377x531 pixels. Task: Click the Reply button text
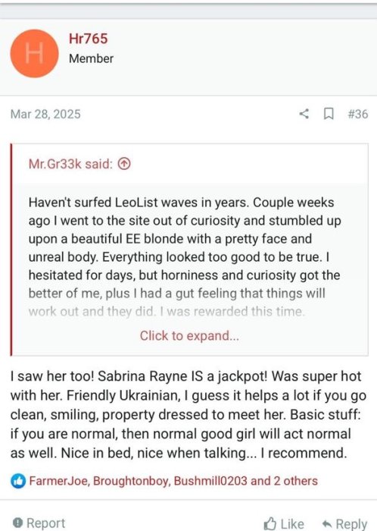click(x=351, y=524)
